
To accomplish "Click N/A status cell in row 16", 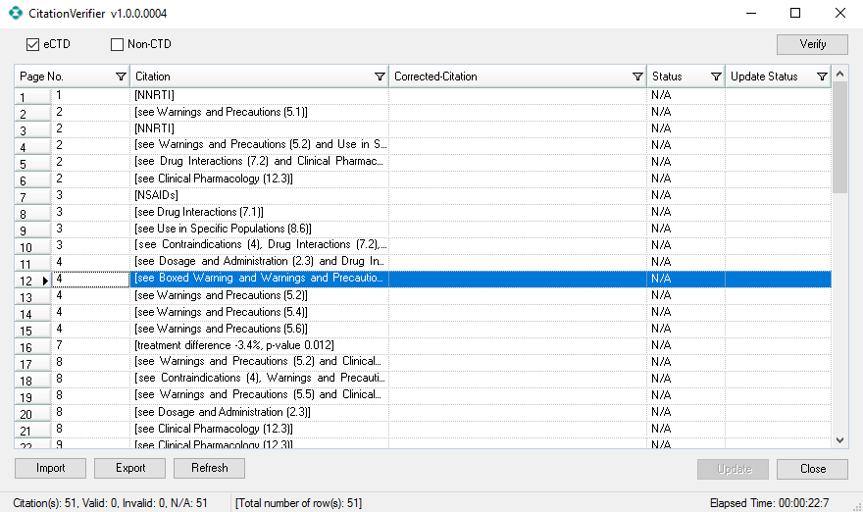I will 685,345.
